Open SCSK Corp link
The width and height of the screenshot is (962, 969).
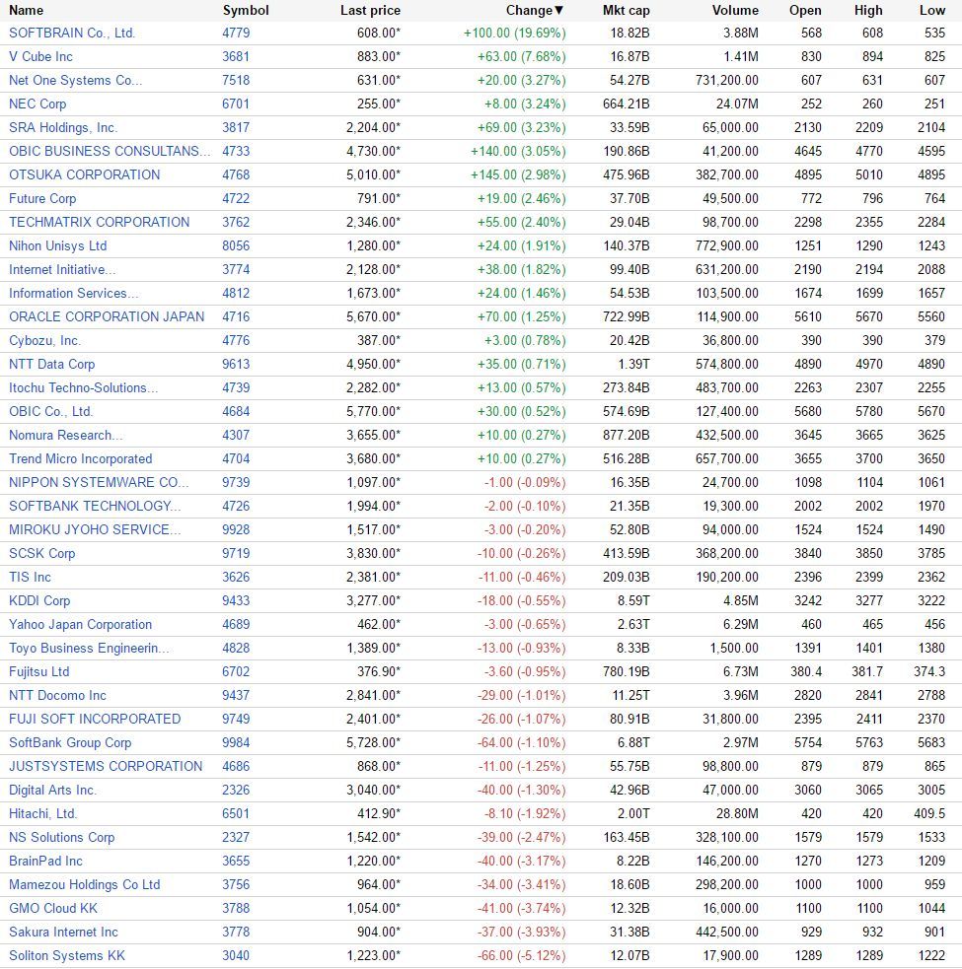click(42, 554)
